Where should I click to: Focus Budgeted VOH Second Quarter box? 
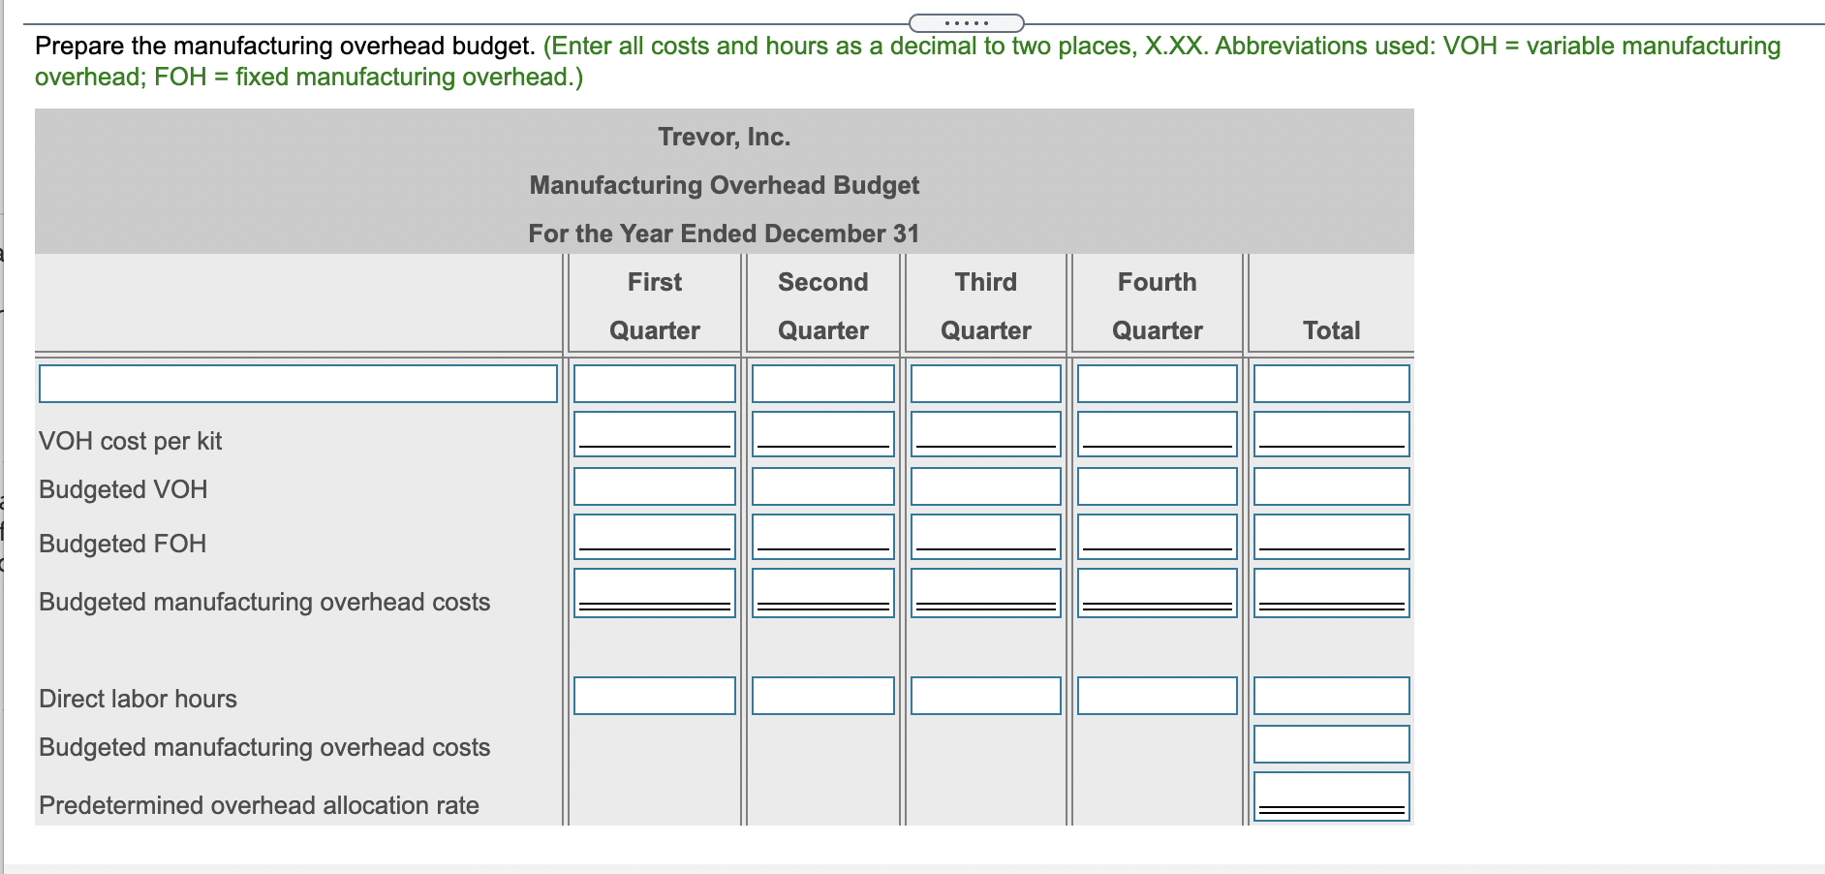823,486
